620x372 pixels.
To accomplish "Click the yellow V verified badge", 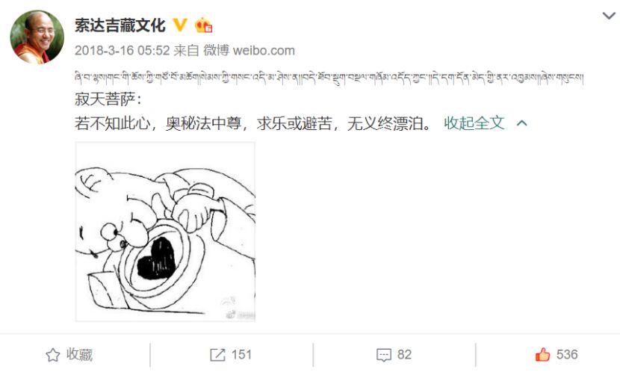I will tap(180, 25).
